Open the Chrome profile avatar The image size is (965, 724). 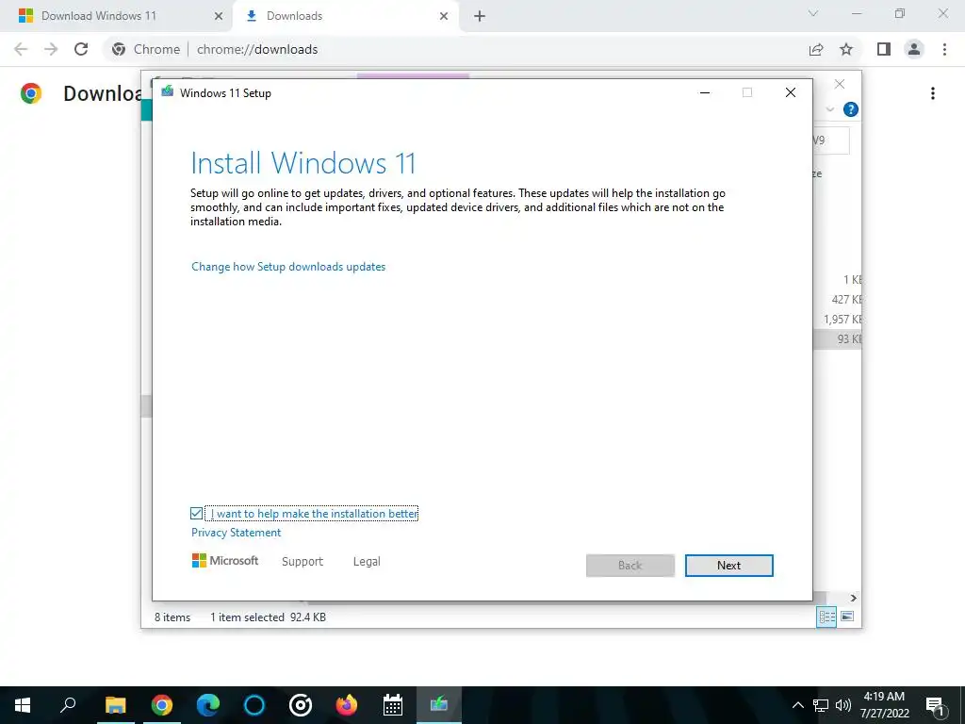[x=914, y=49]
